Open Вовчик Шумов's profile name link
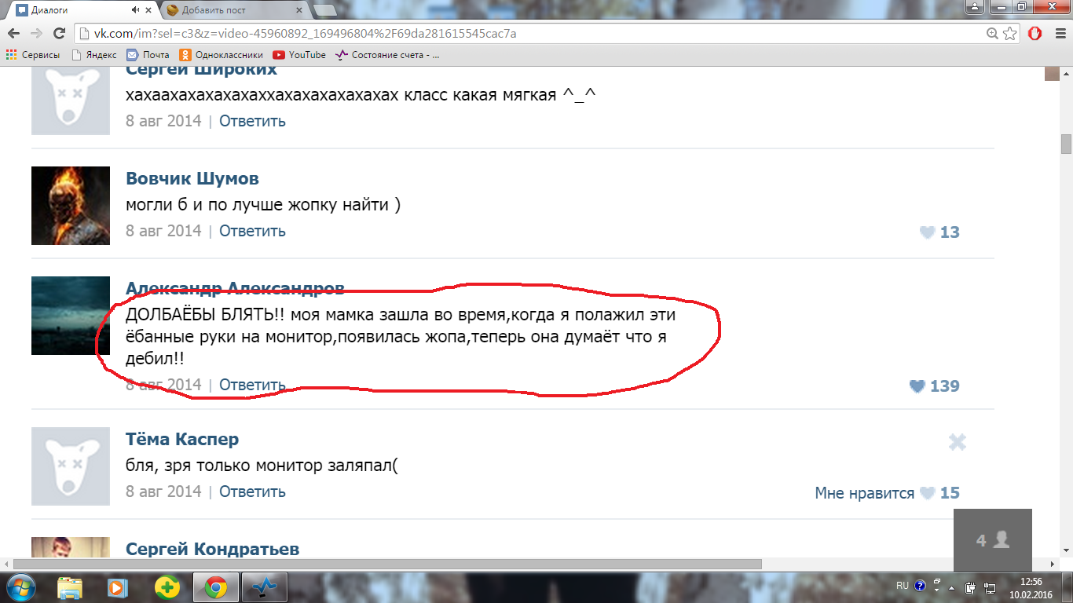1073x603 pixels. (192, 178)
